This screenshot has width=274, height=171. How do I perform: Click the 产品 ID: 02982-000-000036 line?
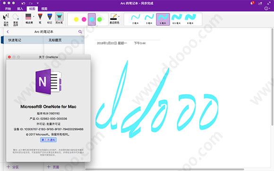pos(48,119)
